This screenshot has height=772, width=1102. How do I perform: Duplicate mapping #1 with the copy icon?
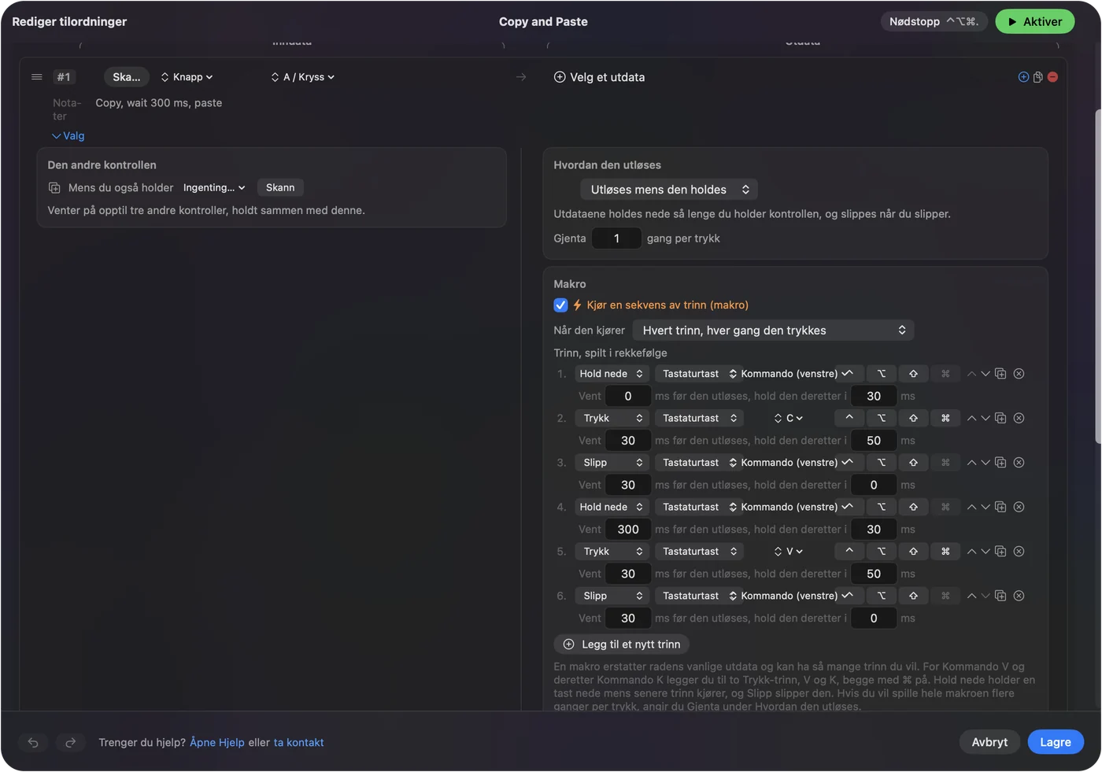[x=1038, y=77]
